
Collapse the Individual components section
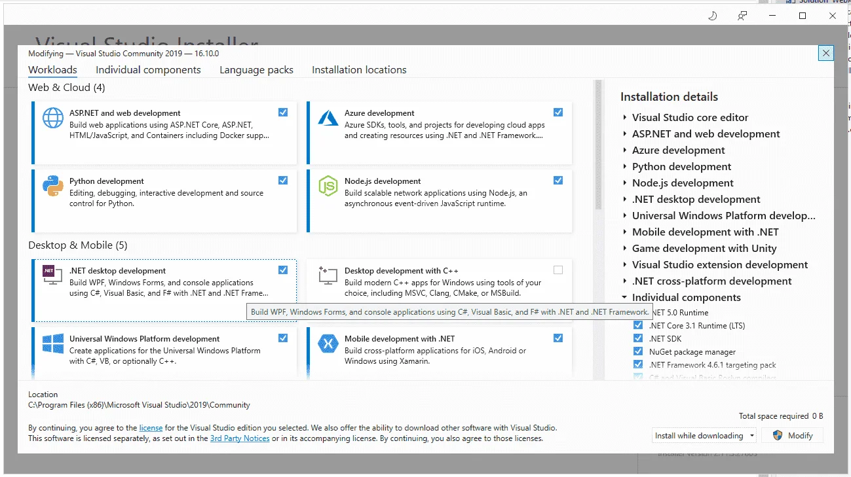coord(625,297)
